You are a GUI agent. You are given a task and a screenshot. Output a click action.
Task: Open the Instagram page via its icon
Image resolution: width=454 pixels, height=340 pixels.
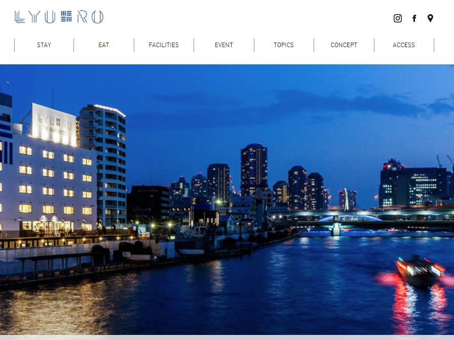(398, 18)
